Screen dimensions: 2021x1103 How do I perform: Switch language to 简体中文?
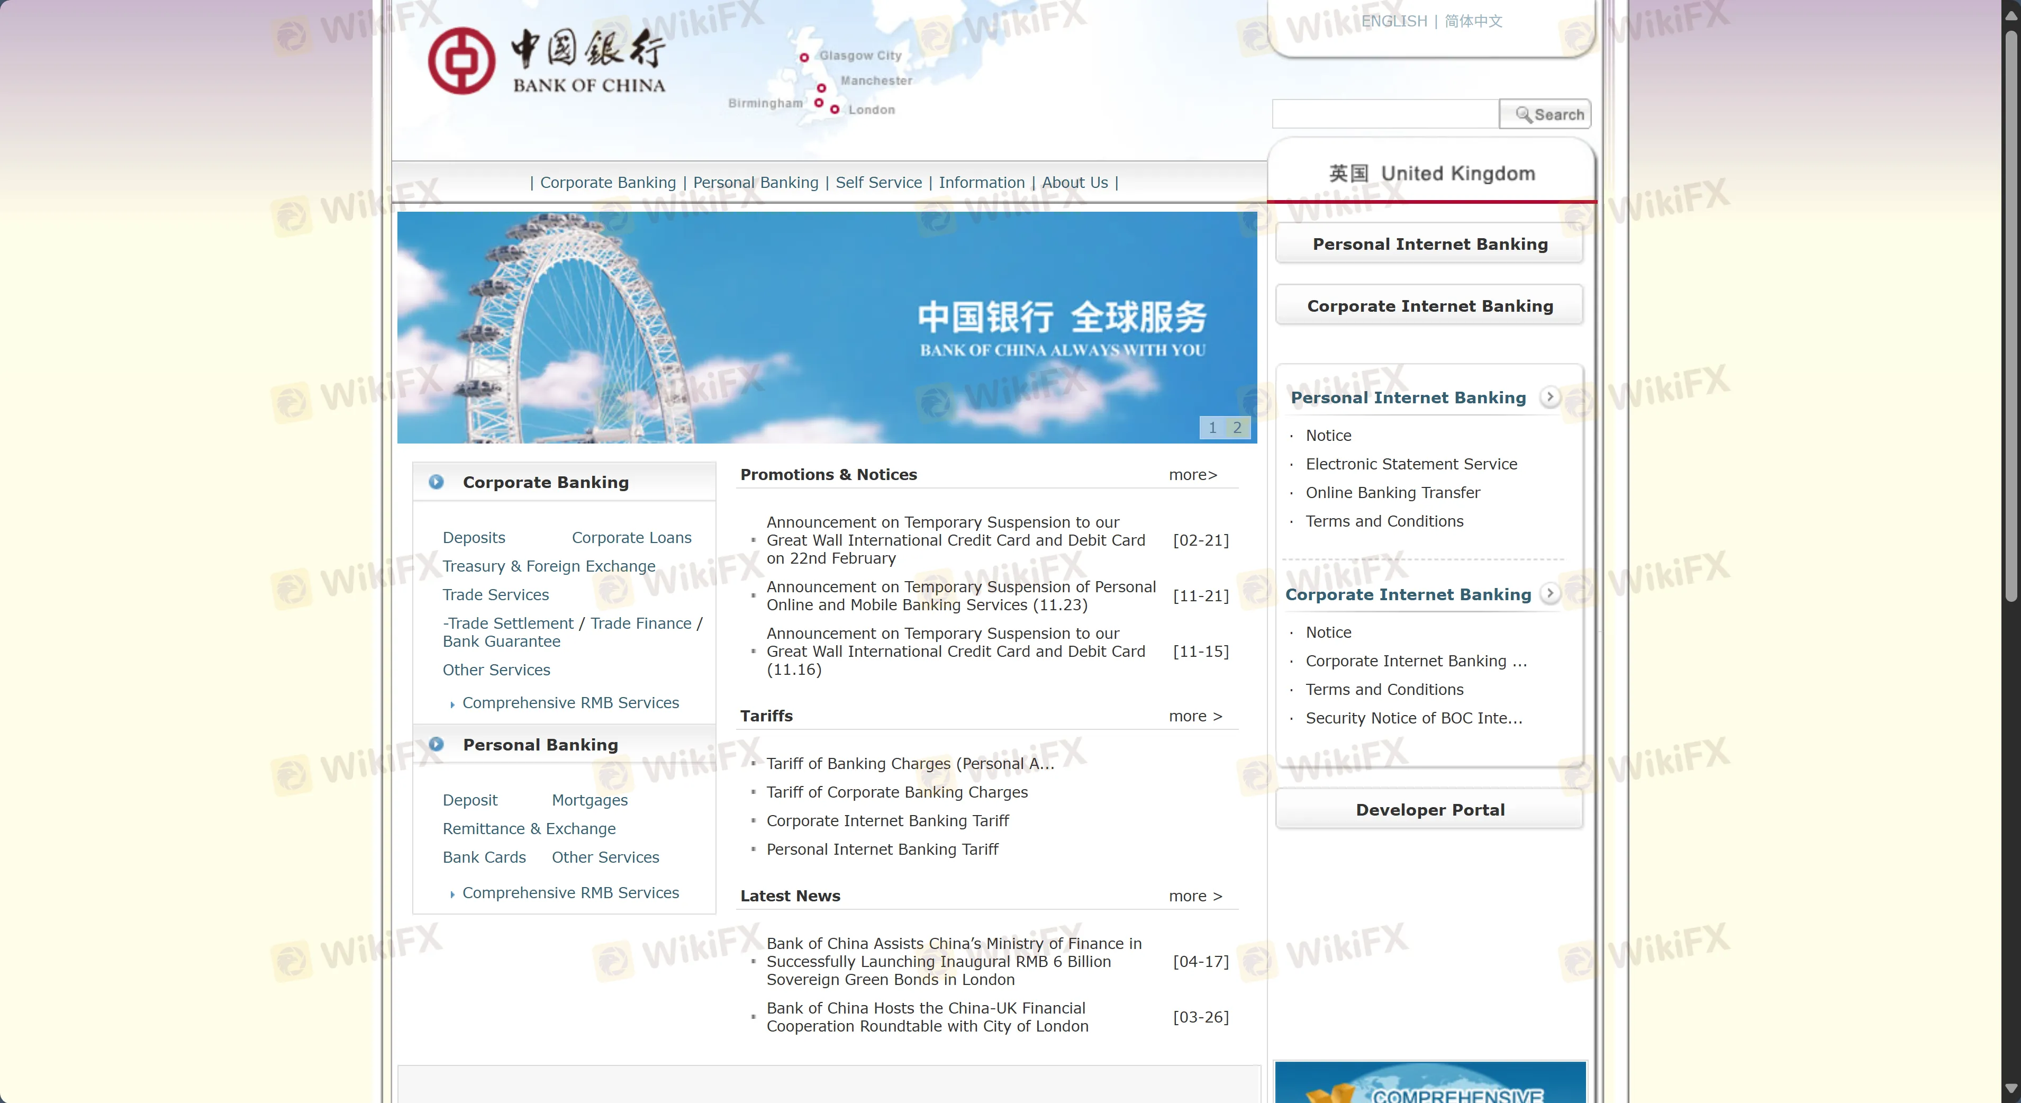1473,21
